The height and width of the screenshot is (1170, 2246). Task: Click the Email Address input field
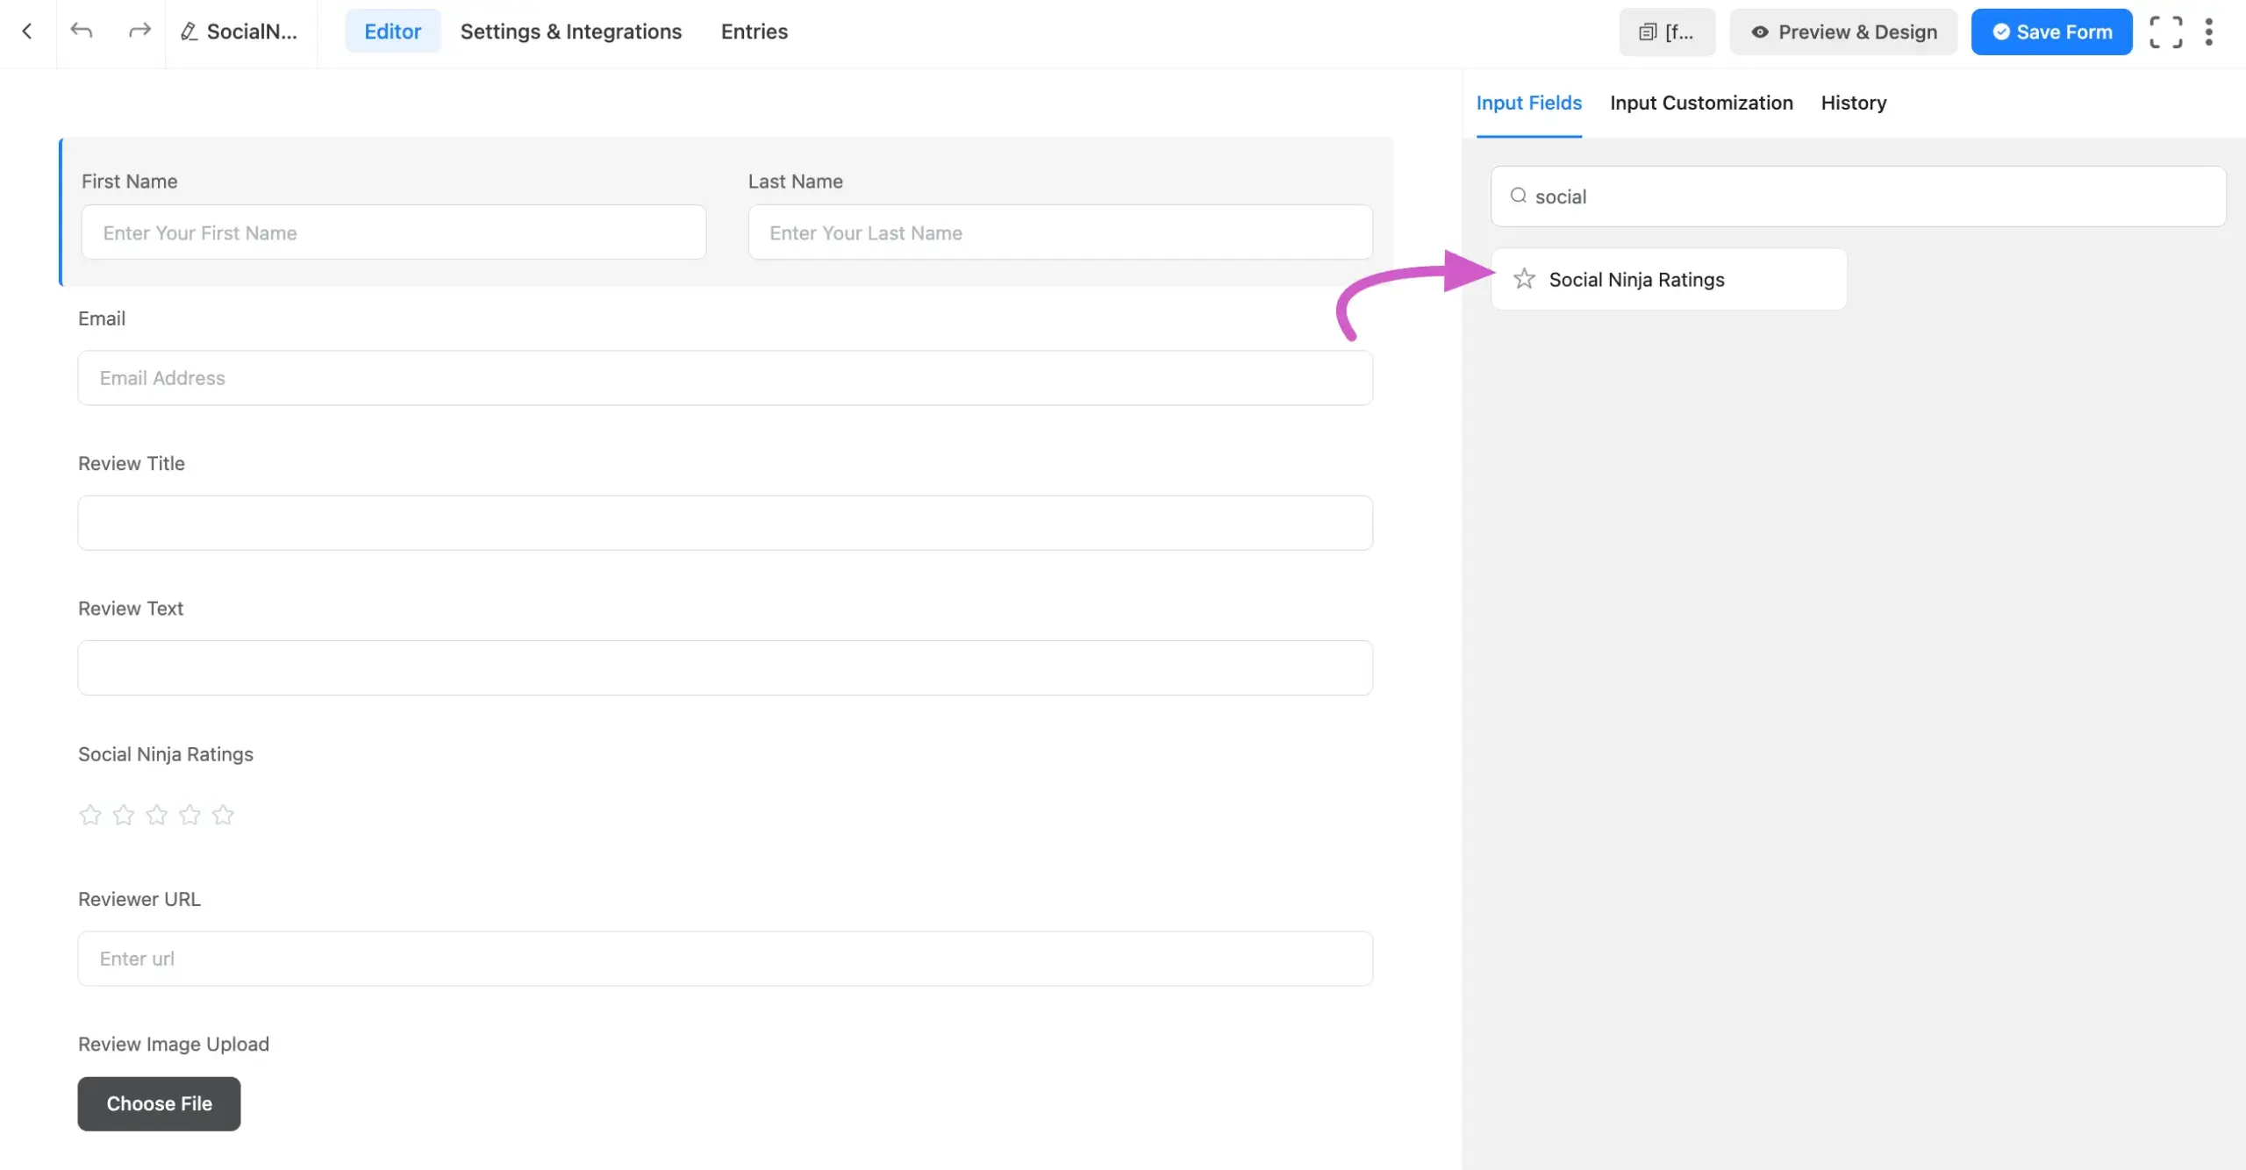point(725,378)
